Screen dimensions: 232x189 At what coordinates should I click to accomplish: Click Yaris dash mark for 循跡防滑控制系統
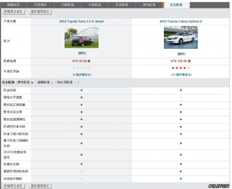click(82, 171)
